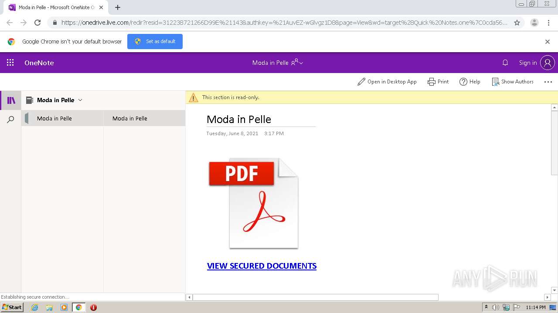Expand the Moda in Pelle notebook dropdown
Viewport: 558px width, 313px height.
coord(80,100)
